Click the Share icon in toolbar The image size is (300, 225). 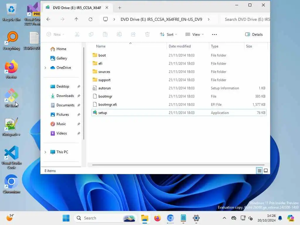(133, 35)
